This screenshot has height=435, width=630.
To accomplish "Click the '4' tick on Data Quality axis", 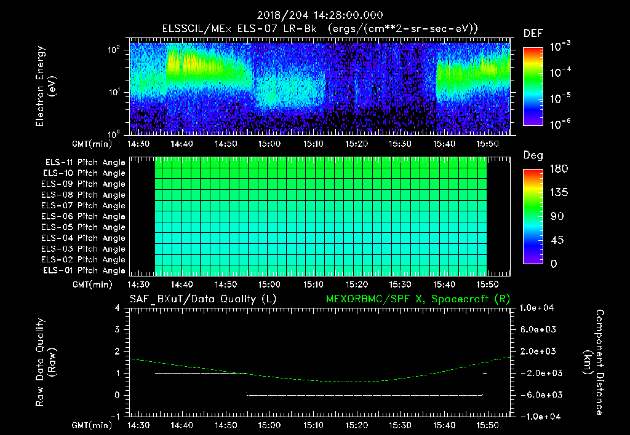I will pos(118,308).
